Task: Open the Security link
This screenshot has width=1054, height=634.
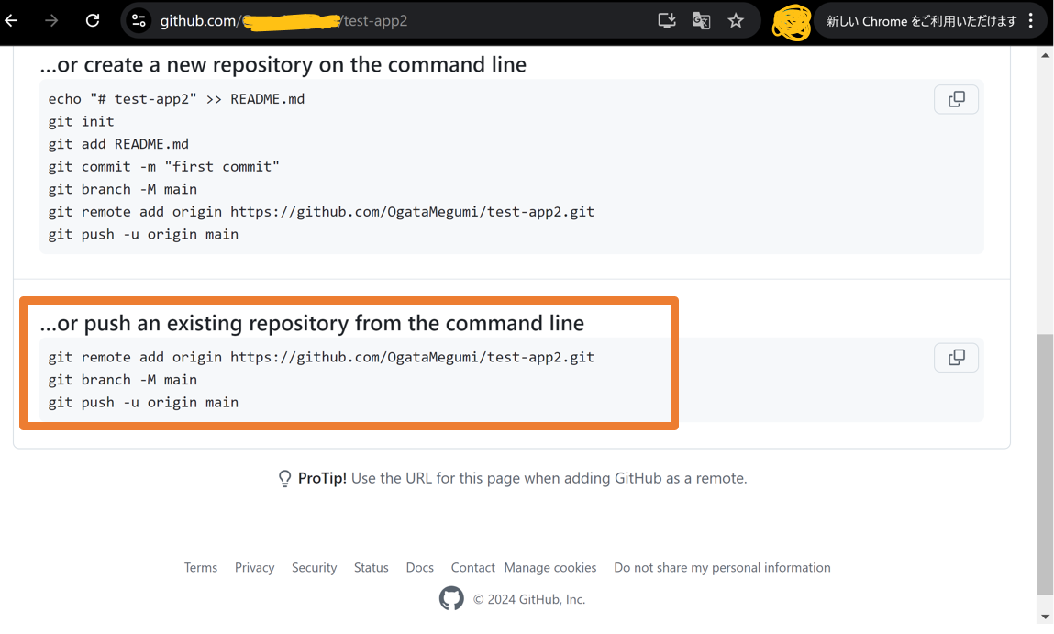Action: point(314,567)
